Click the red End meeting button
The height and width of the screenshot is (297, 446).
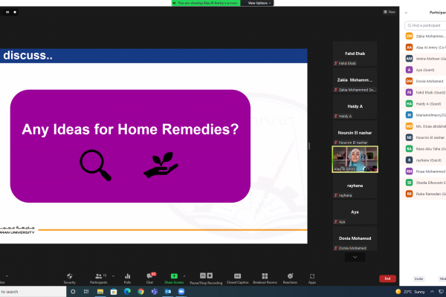(387, 278)
